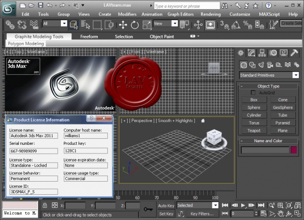The image size is (304, 220).
Task: Open the Hierarchy command panel tab
Action: point(262,53)
